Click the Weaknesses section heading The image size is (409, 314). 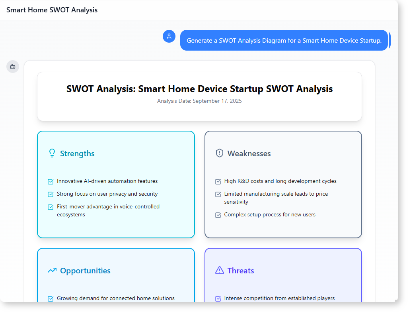click(x=249, y=153)
